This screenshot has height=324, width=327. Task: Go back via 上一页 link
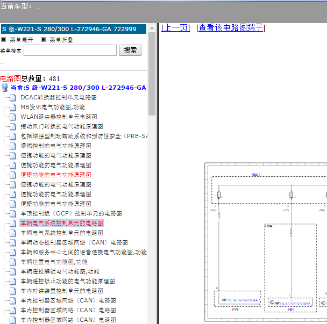pos(175,28)
